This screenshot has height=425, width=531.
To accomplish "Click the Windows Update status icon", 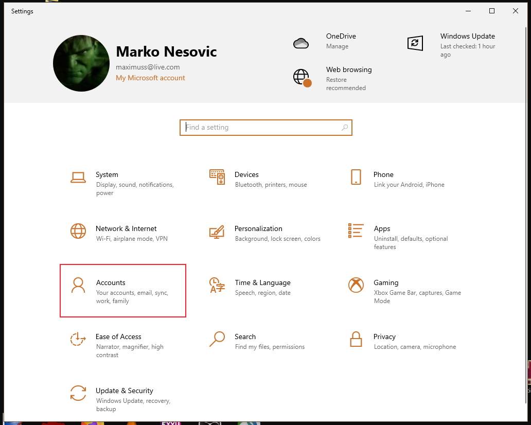I will coord(415,43).
